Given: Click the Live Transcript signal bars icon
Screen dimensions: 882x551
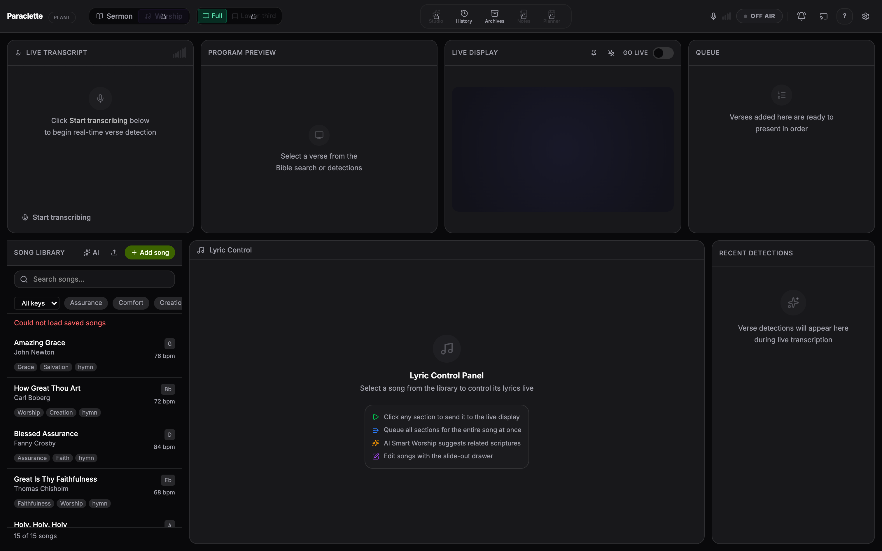Looking at the screenshot, I should point(179,53).
